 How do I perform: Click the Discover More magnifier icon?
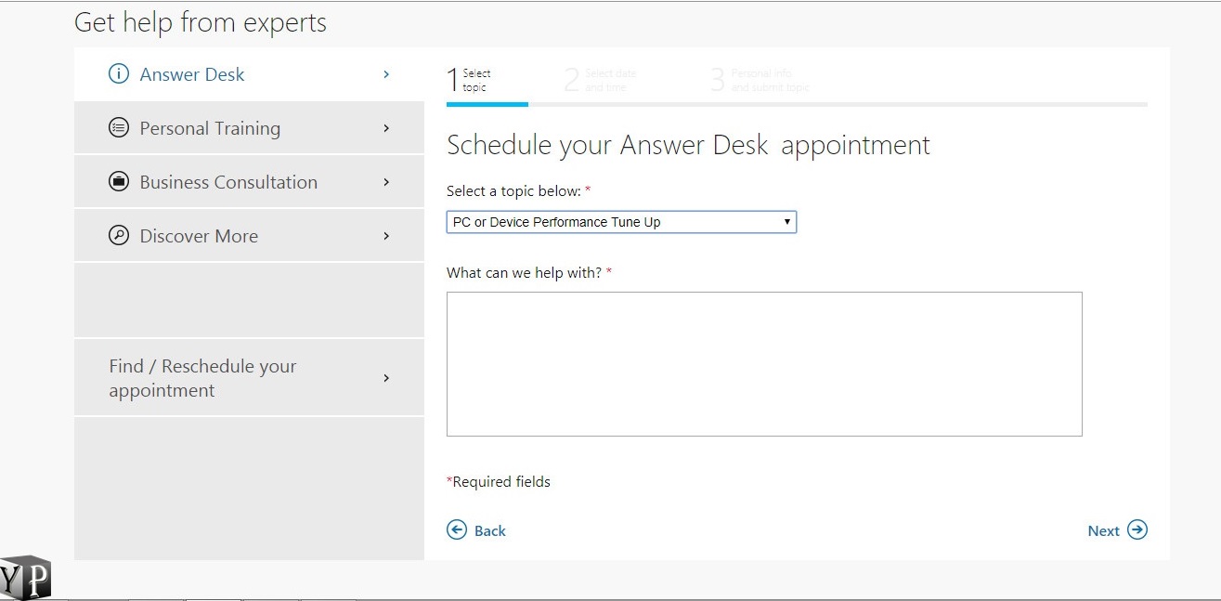click(119, 236)
